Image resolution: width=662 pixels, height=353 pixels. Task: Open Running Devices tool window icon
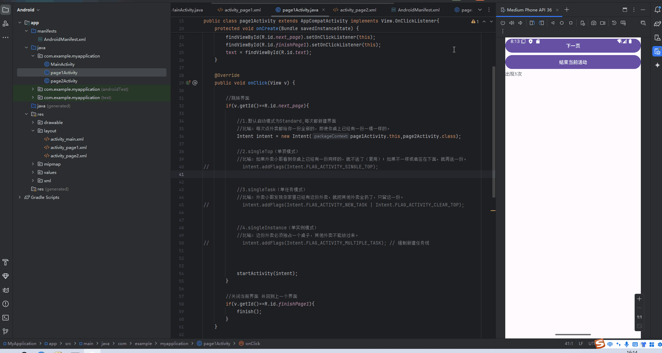(657, 52)
